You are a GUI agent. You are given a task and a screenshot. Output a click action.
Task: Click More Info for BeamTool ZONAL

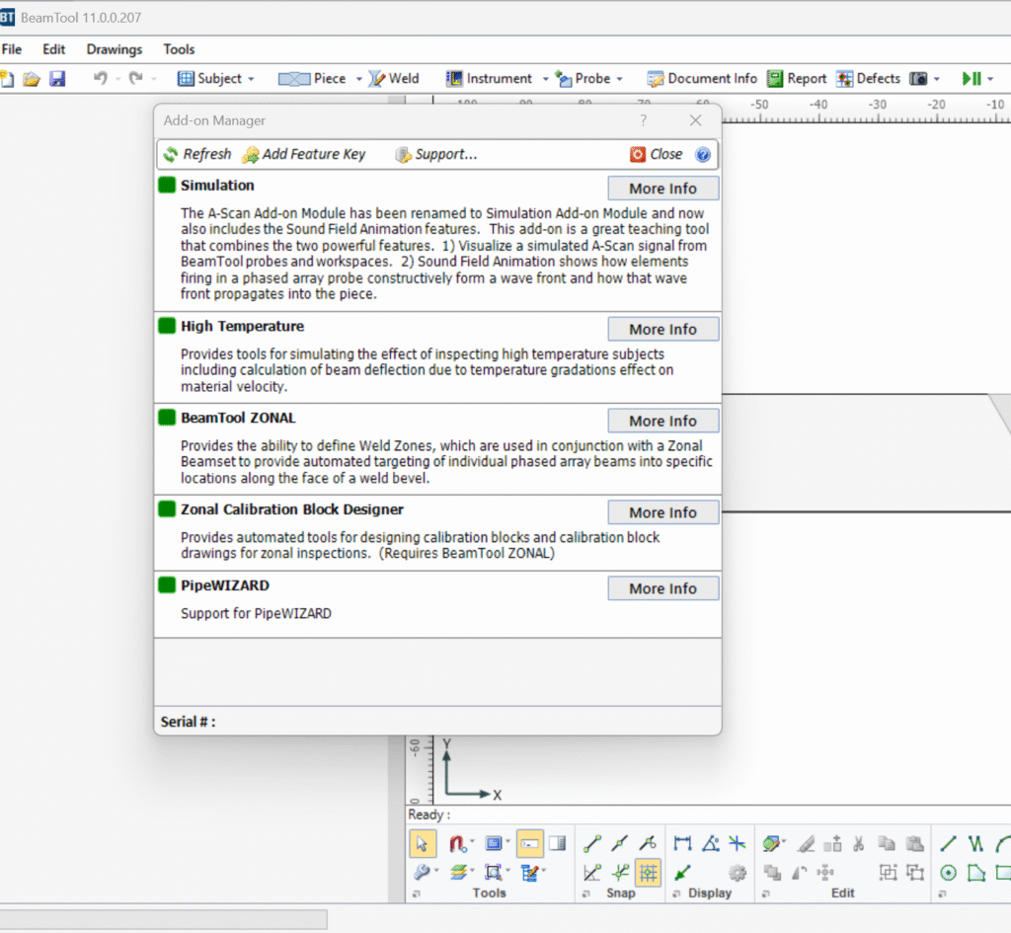662,421
